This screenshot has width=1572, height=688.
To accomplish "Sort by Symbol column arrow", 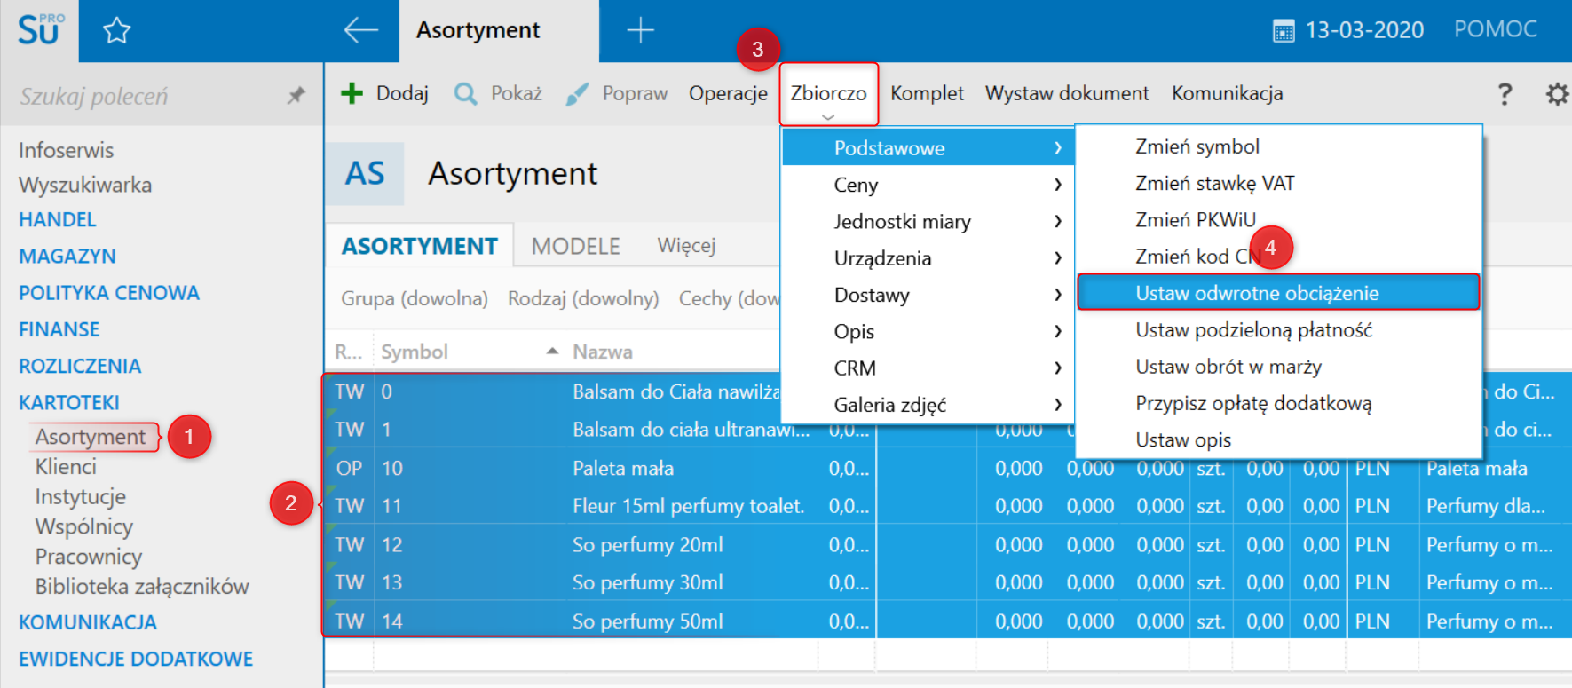I will pyautogui.click(x=552, y=352).
